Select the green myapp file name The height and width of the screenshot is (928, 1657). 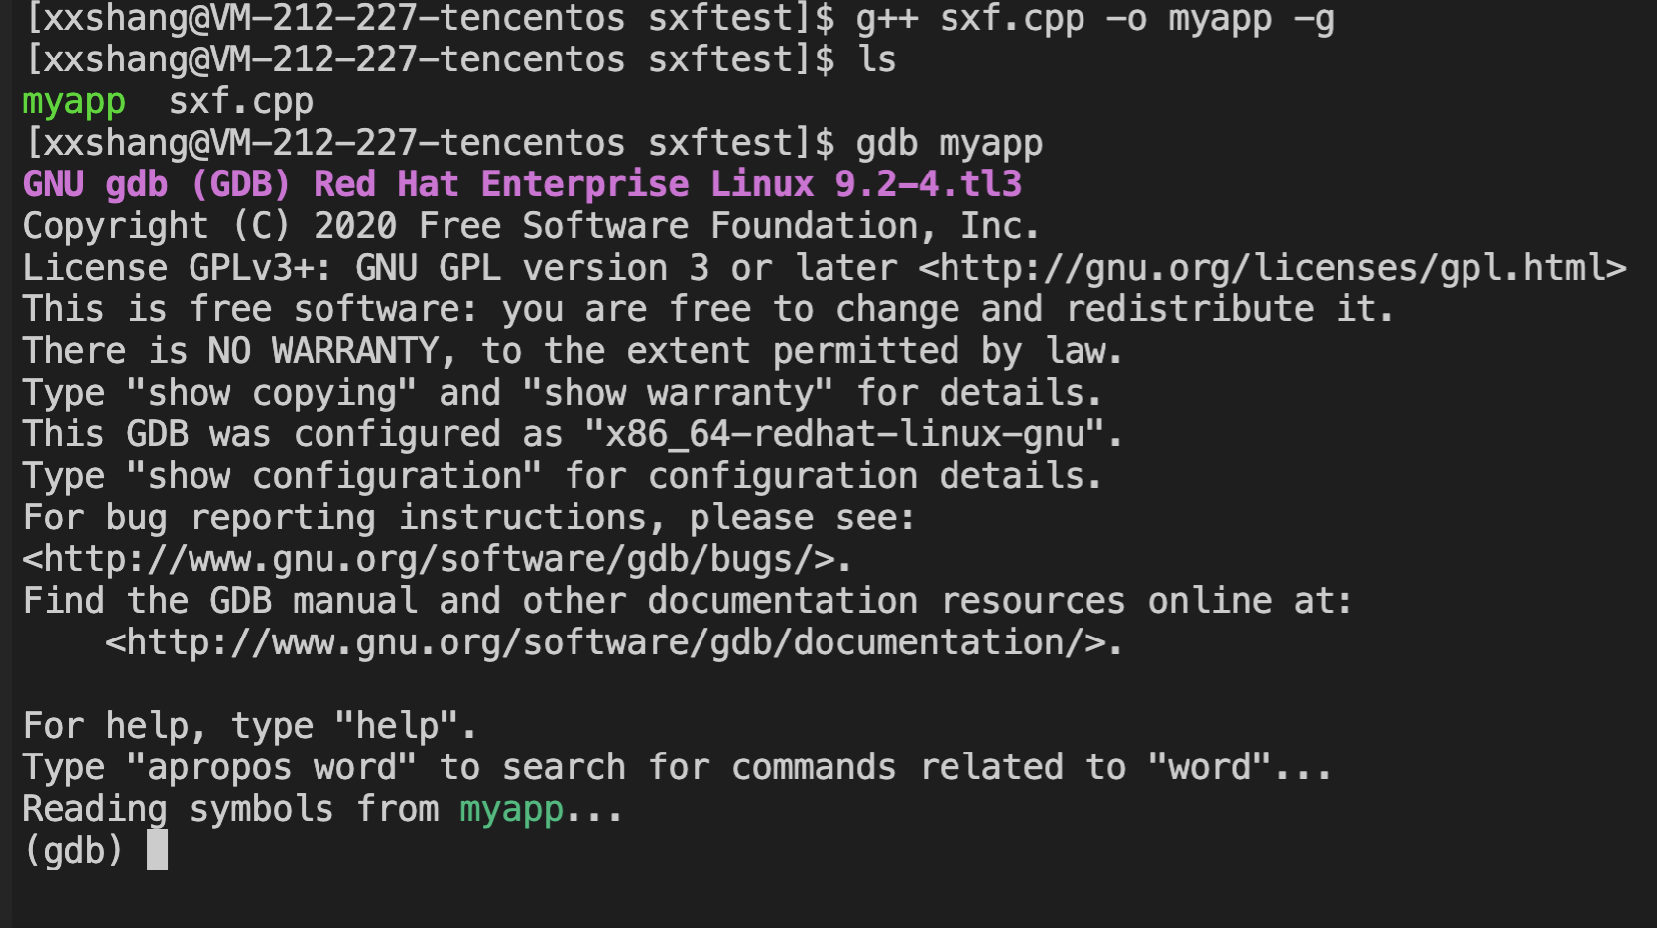pyautogui.click(x=71, y=100)
